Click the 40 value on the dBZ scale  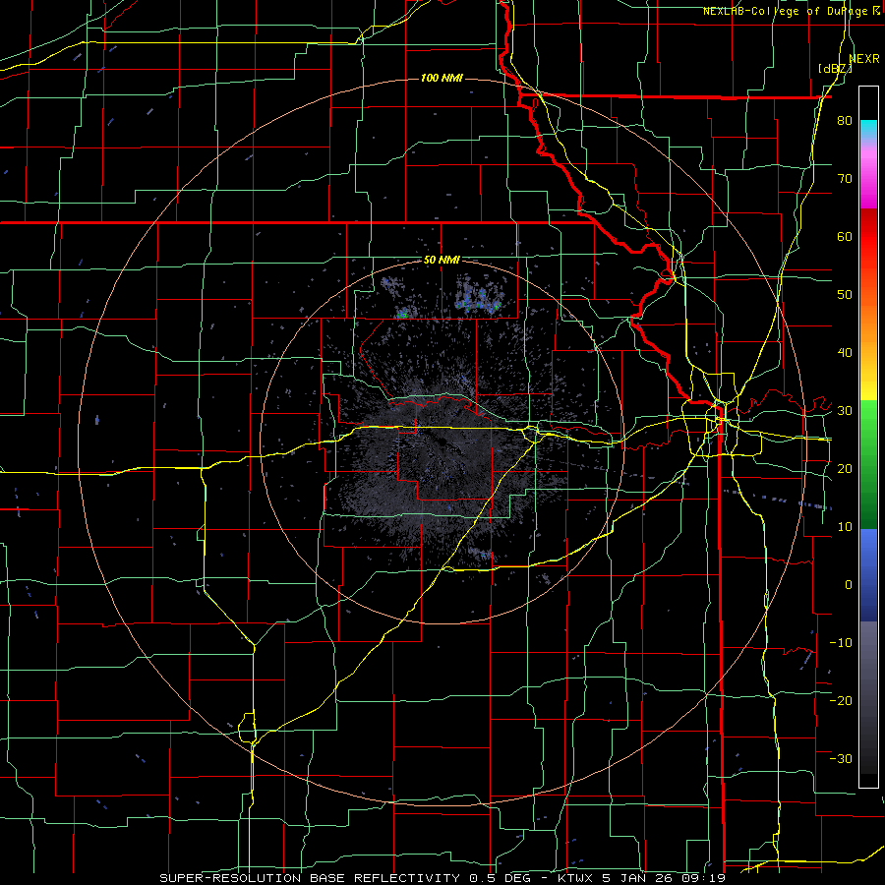click(x=845, y=353)
